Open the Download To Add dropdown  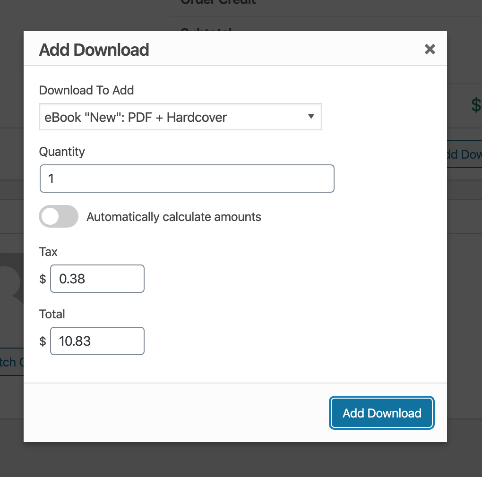181,117
